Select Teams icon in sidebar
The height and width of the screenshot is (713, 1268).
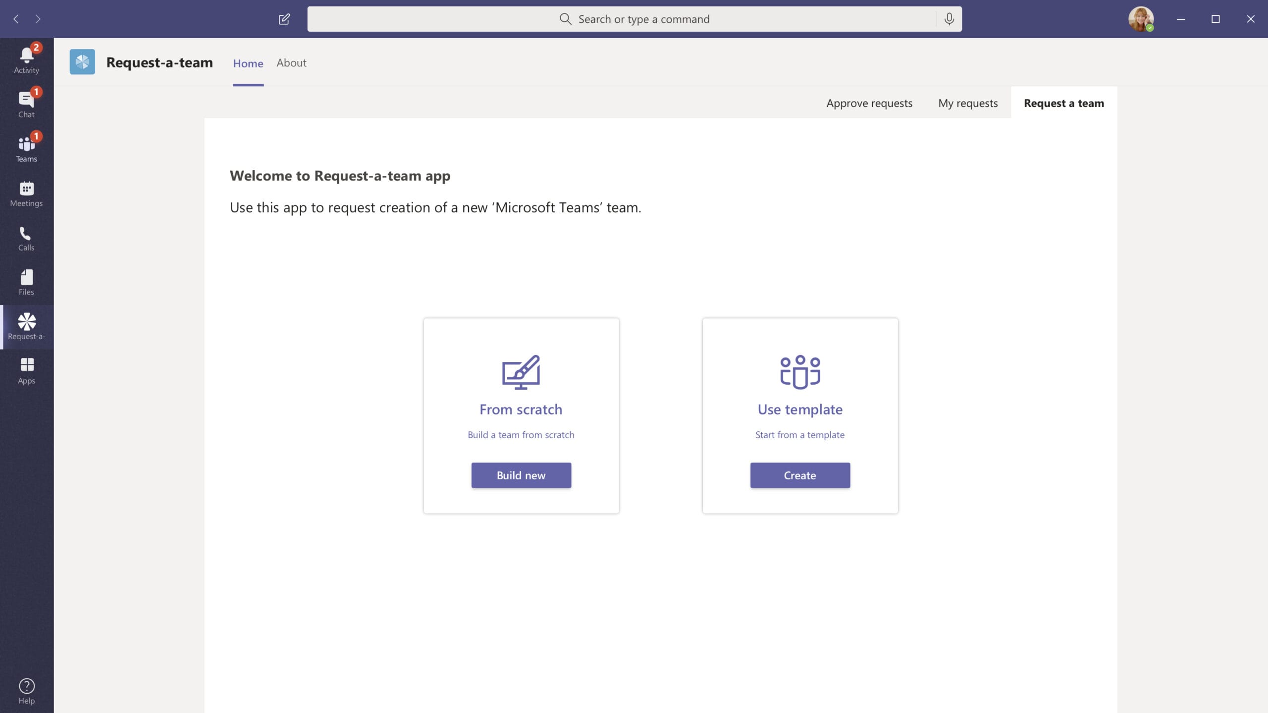click(x=26, y=148)
